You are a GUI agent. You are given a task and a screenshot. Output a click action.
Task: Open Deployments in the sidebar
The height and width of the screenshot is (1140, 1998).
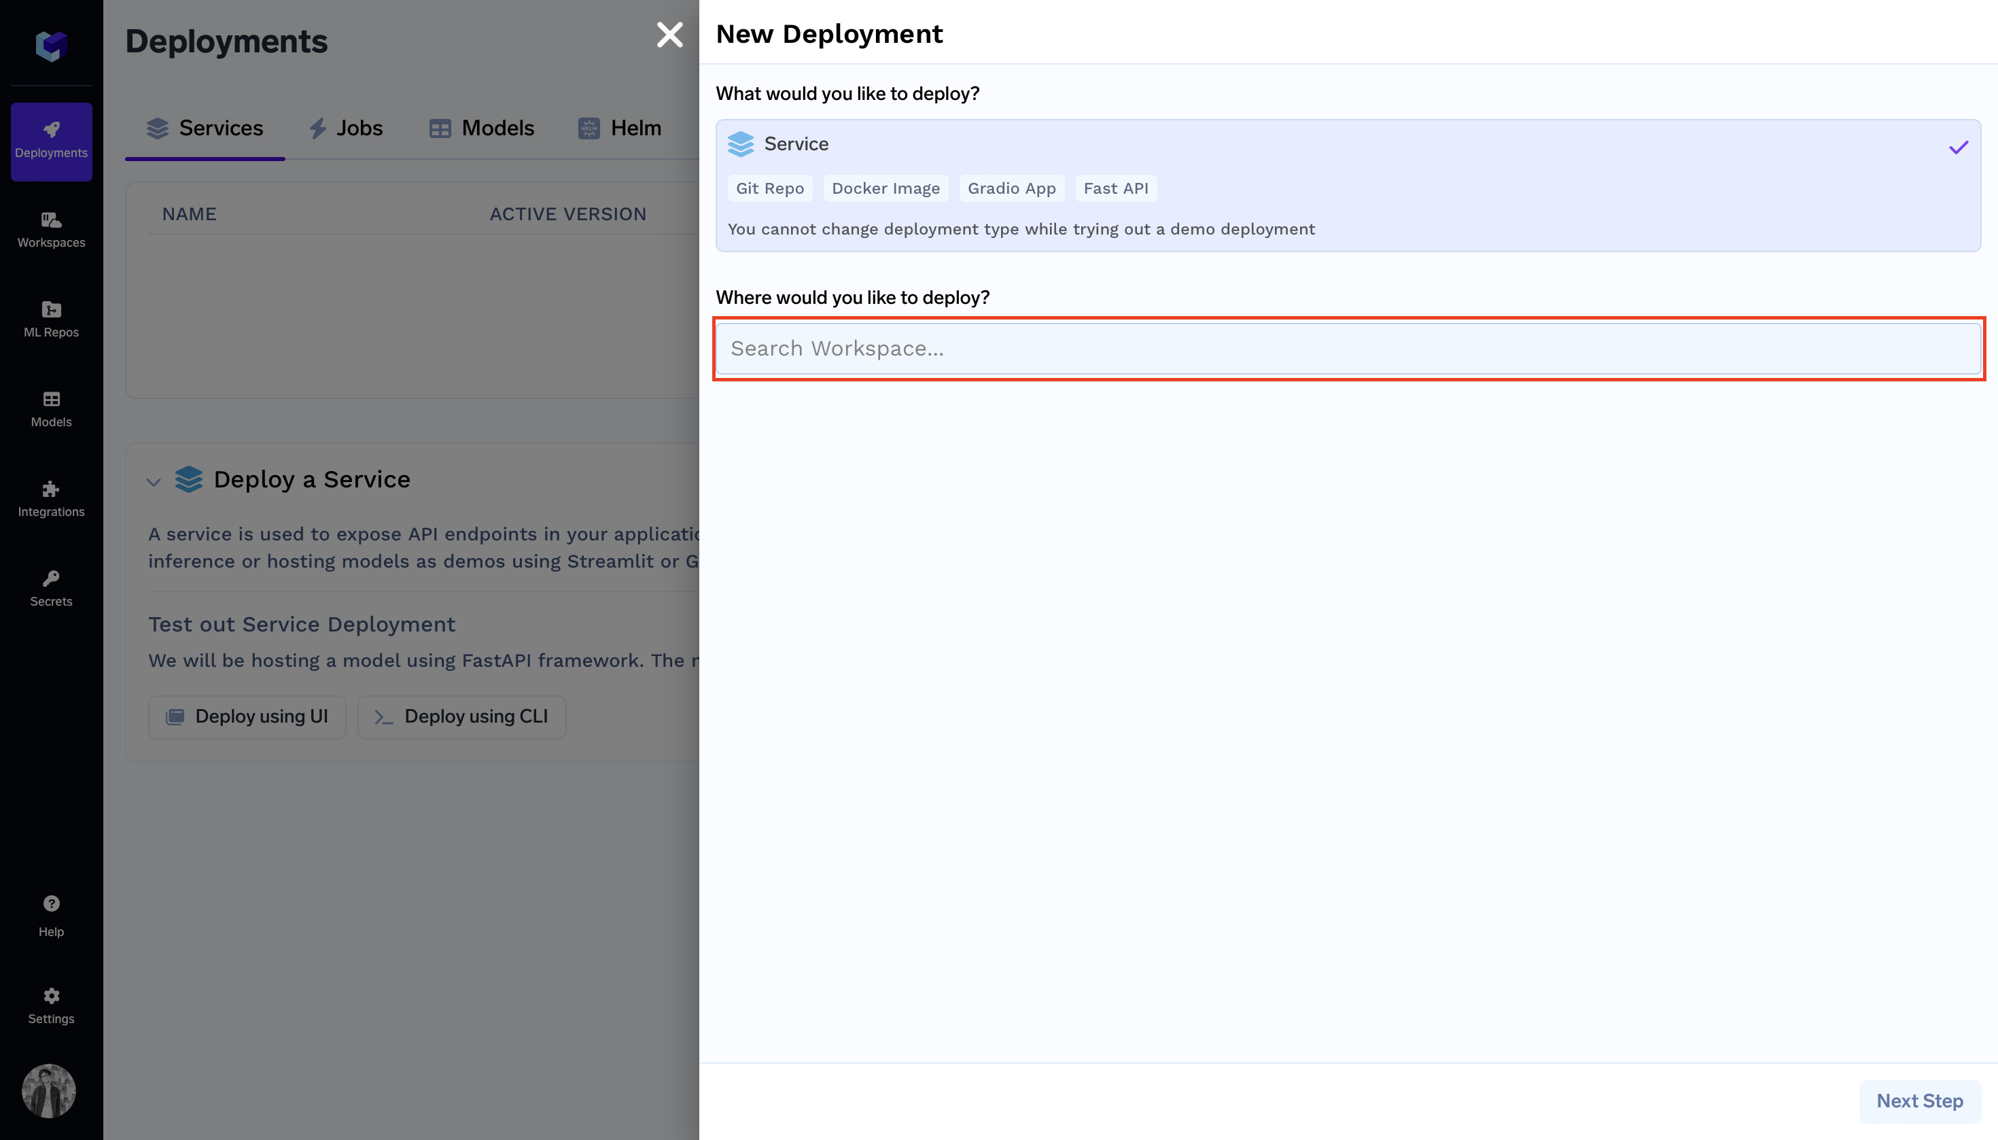tap(51, 141)
